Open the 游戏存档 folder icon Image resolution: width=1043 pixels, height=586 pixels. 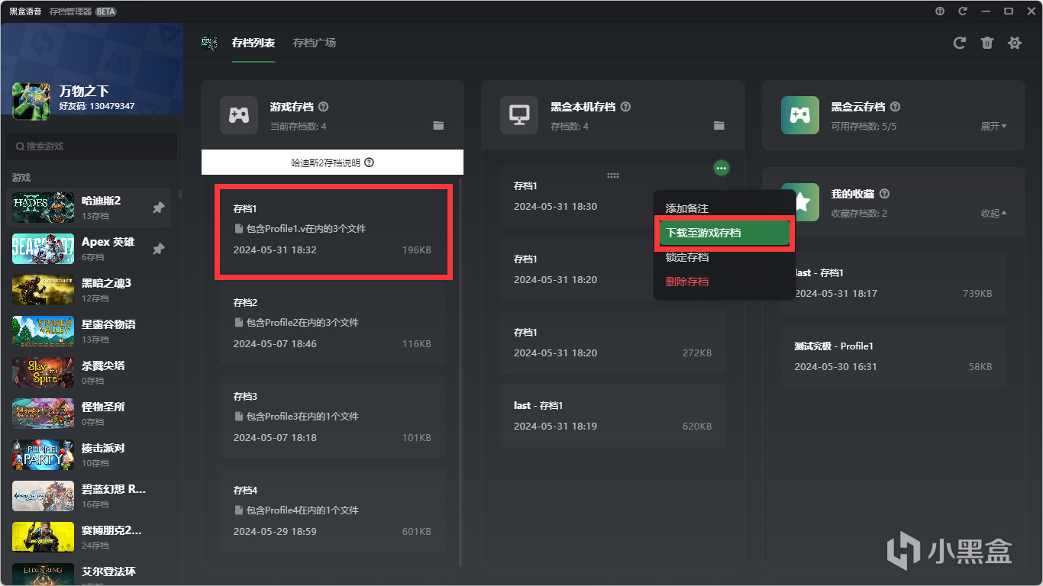click(438, 126)
